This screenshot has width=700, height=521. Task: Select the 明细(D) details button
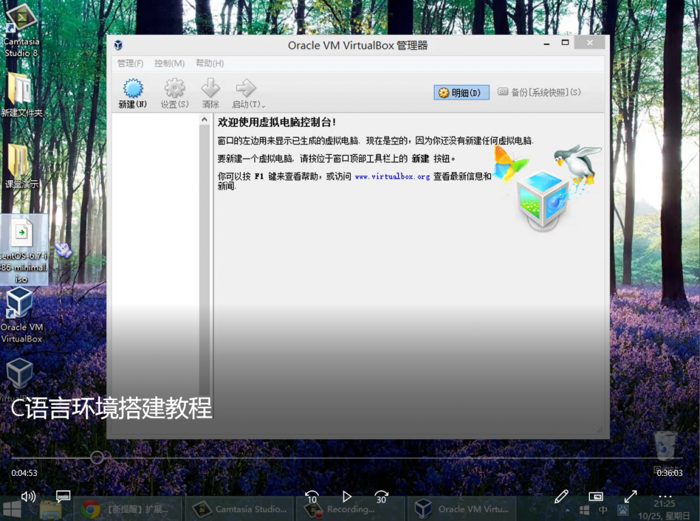coord(461,92)
